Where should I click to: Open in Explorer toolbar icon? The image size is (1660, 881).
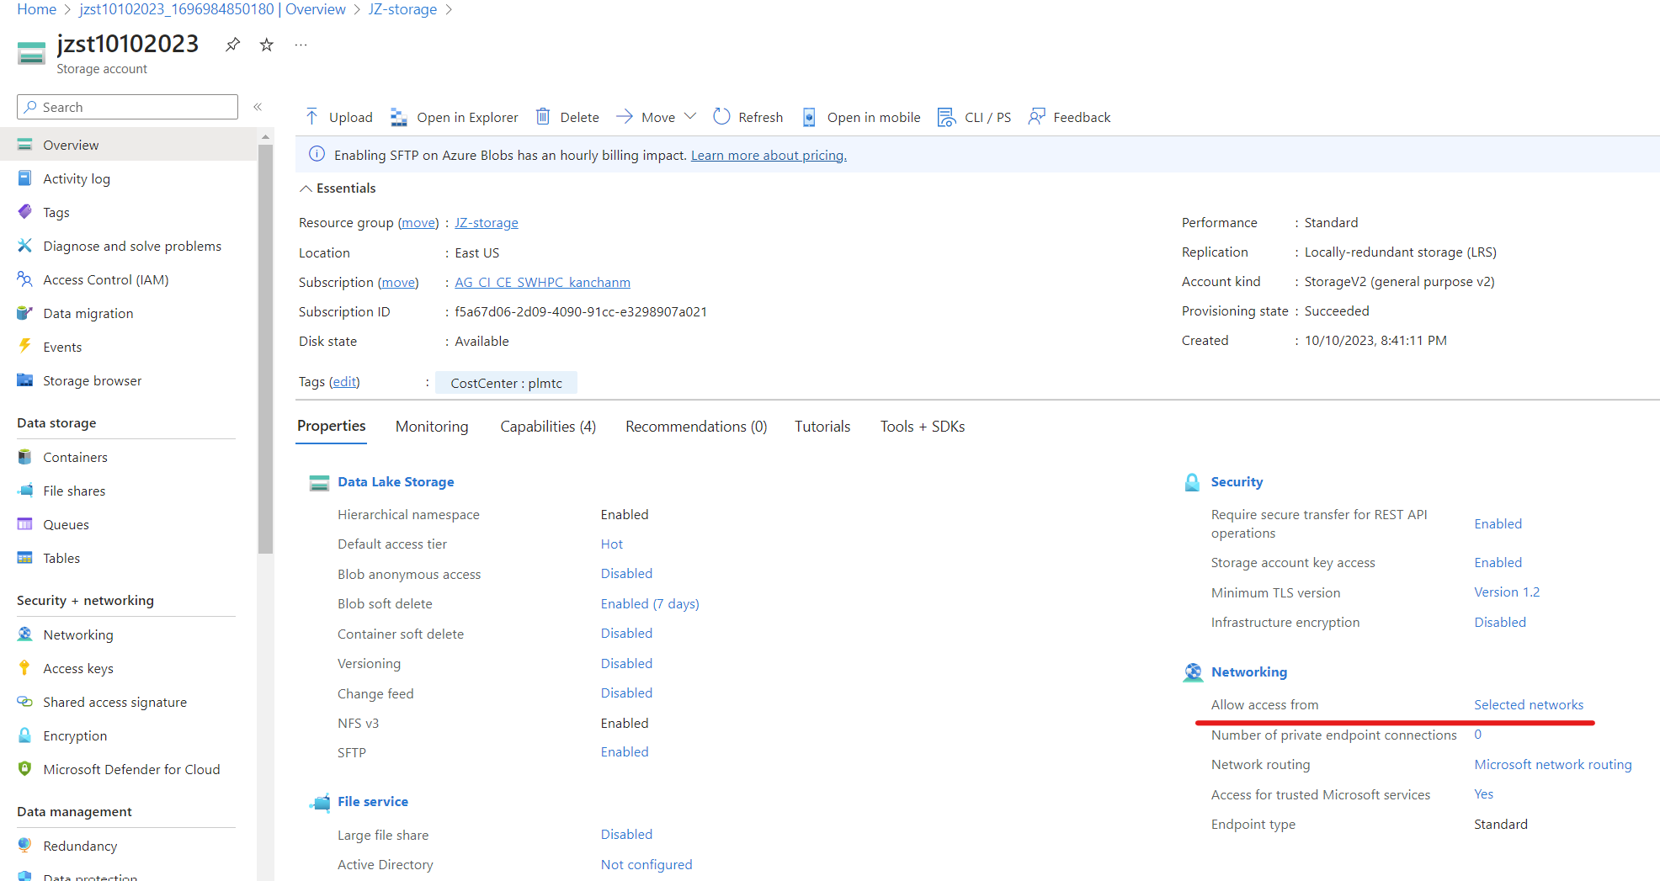point(399,117)
